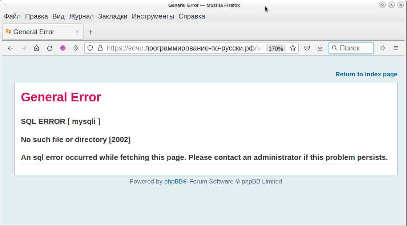Open a new tab
Screen dimensions: 407x226
click(x=90, y=32)
